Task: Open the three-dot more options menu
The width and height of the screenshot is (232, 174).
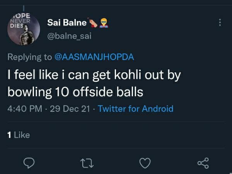Action: click(220, 23)
